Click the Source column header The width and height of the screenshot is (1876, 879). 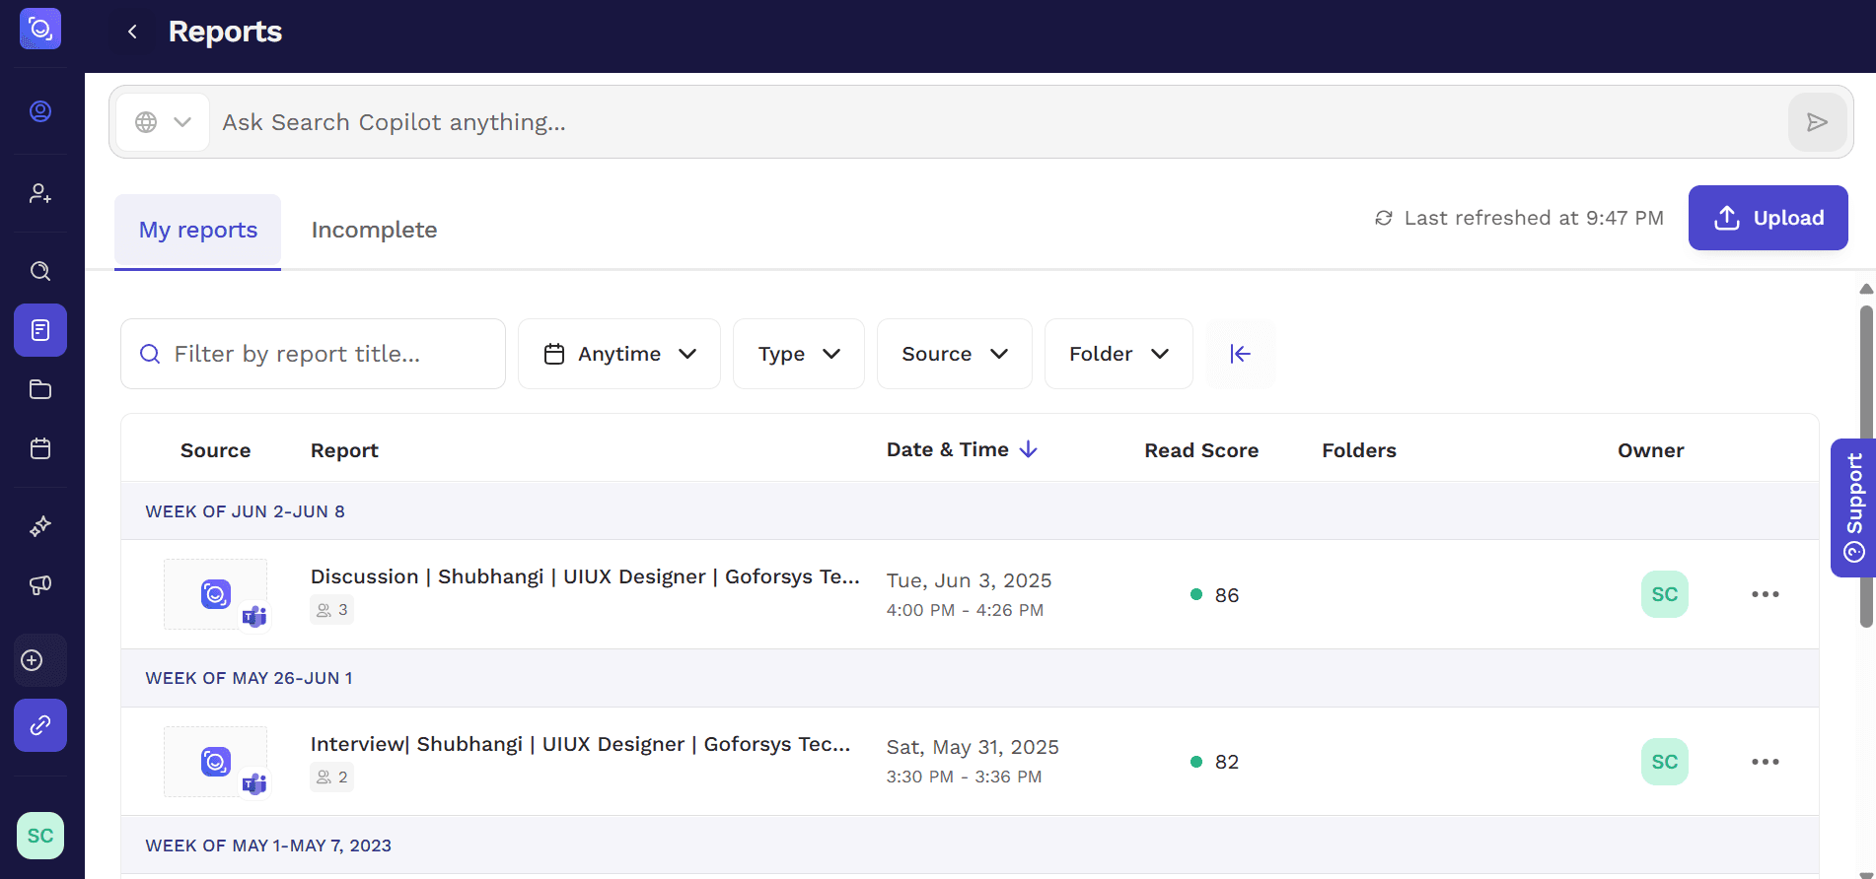pyautogui.click(x=215, y=450)
